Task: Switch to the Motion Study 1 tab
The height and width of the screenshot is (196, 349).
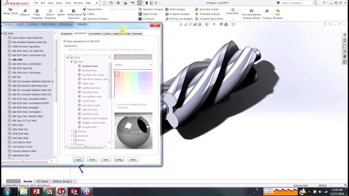Action: coord(62,181)
